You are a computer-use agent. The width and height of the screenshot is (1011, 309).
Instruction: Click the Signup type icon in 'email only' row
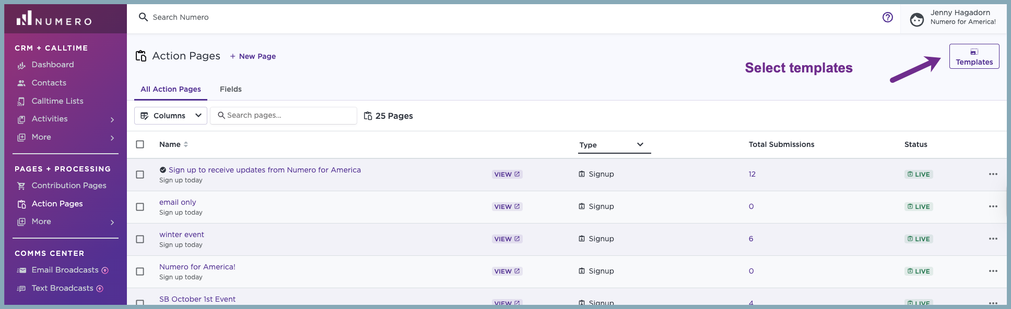pyautogui.click(x=582, y=206)
